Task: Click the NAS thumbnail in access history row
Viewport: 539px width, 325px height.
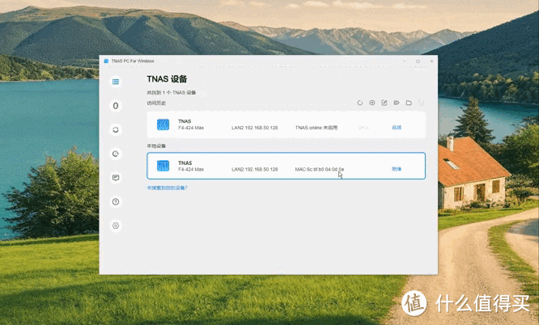Action: click(x=164, y=125)
